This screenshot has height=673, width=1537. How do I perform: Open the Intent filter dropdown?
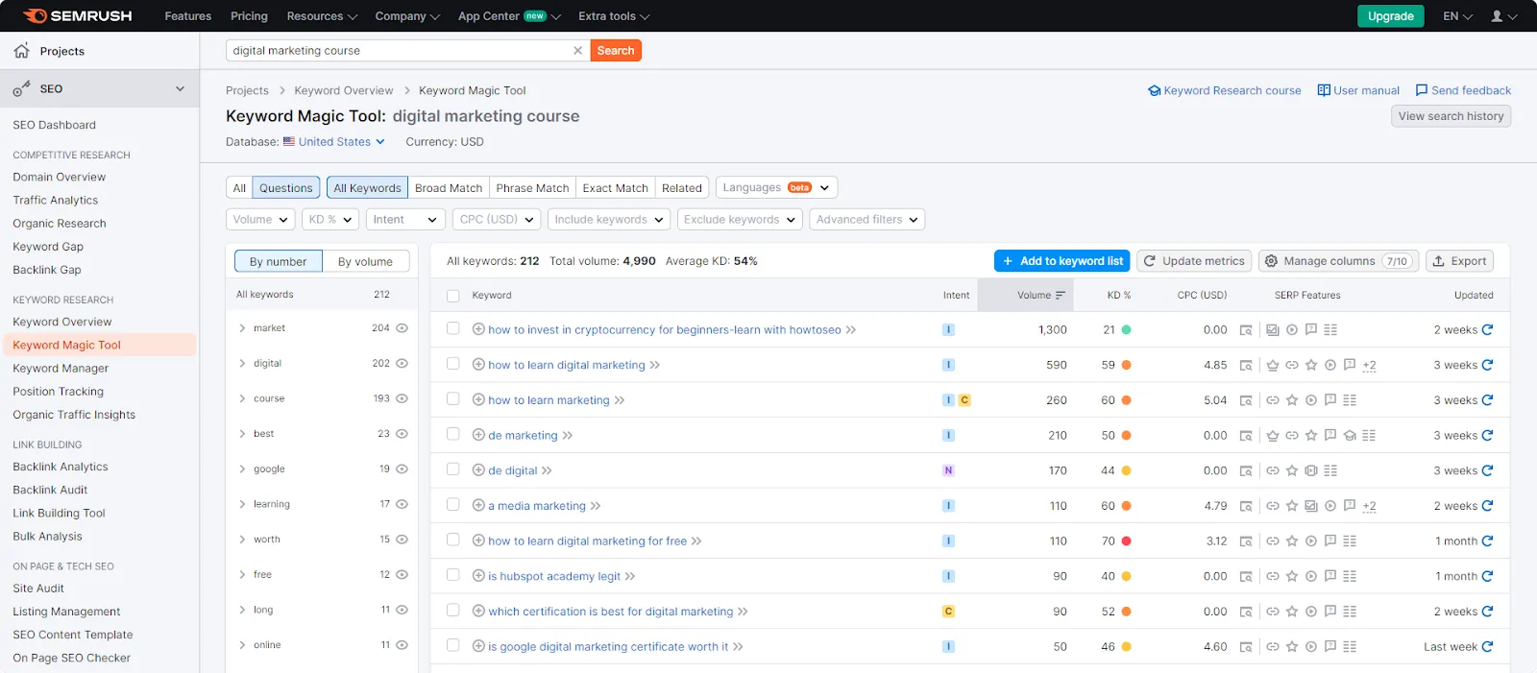coord(405,220)
